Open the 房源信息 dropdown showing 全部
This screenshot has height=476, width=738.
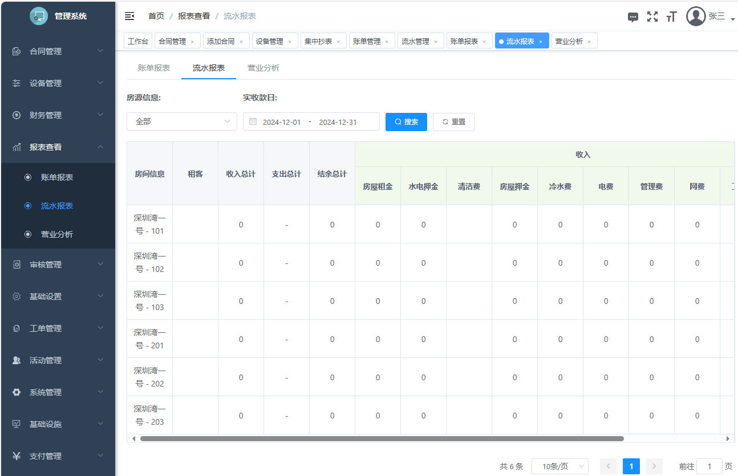tap(181, 121)
